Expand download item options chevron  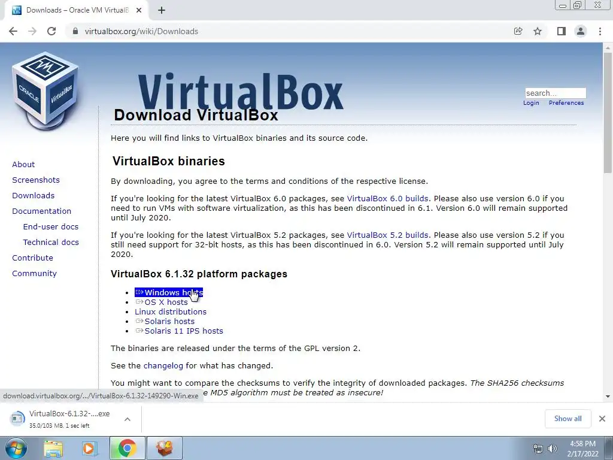pos(128,419)
